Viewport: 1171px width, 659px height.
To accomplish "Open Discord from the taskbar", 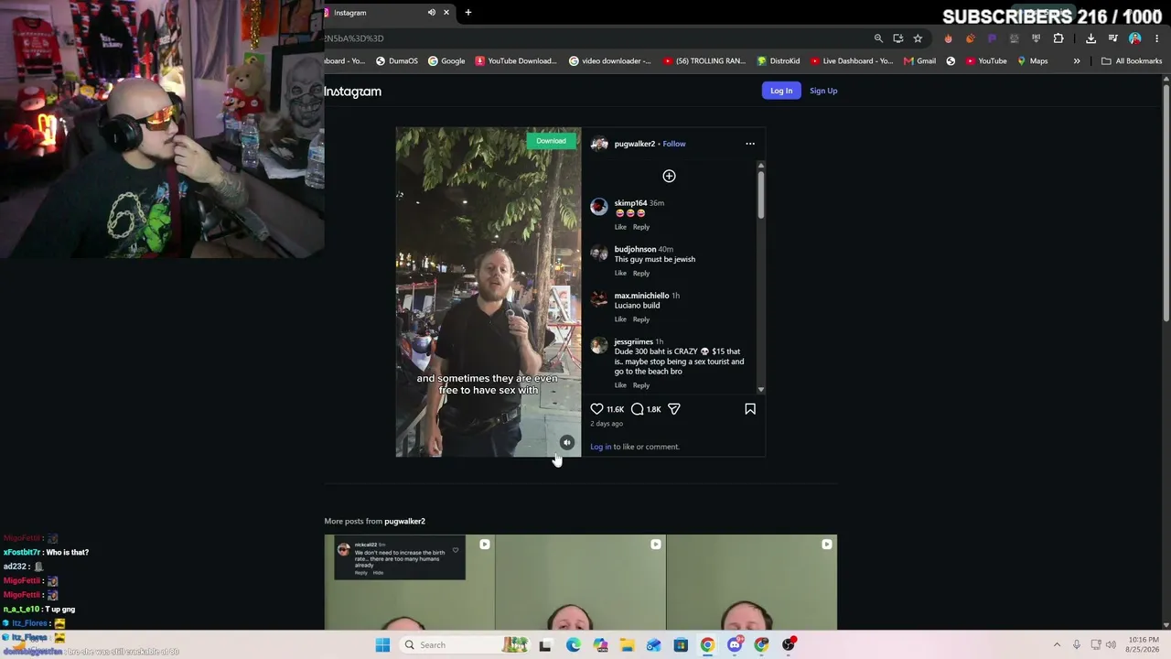I will 735,645.
